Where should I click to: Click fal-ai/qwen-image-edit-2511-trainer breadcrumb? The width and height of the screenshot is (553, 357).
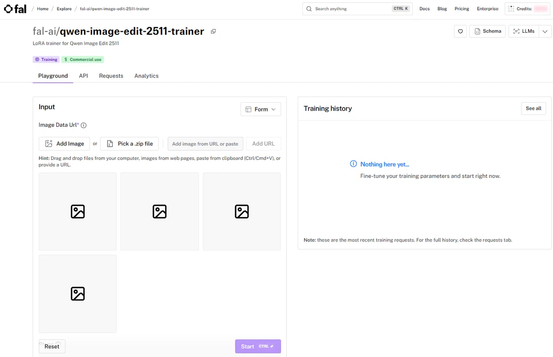(x=114, y=9)
